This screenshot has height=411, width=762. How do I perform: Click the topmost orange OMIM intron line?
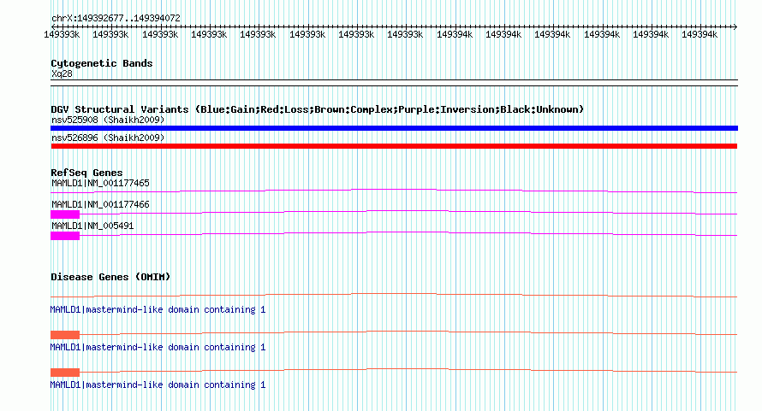click(394, 295)
